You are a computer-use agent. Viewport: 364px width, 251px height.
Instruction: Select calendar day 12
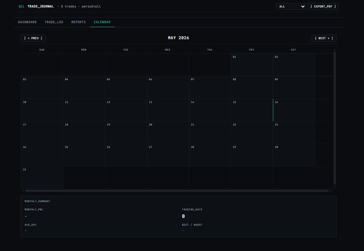click(x=126, y=110)
